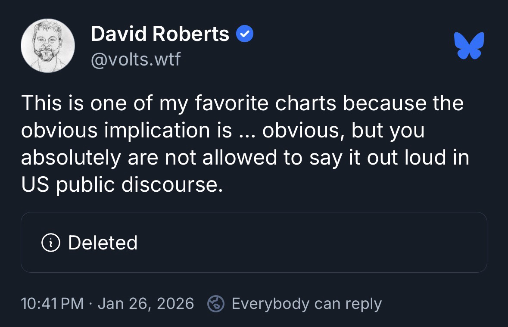This screenshot has width=508, height=327.
Task: Click the "US public discourse." line
Action: tap(122, 184)
